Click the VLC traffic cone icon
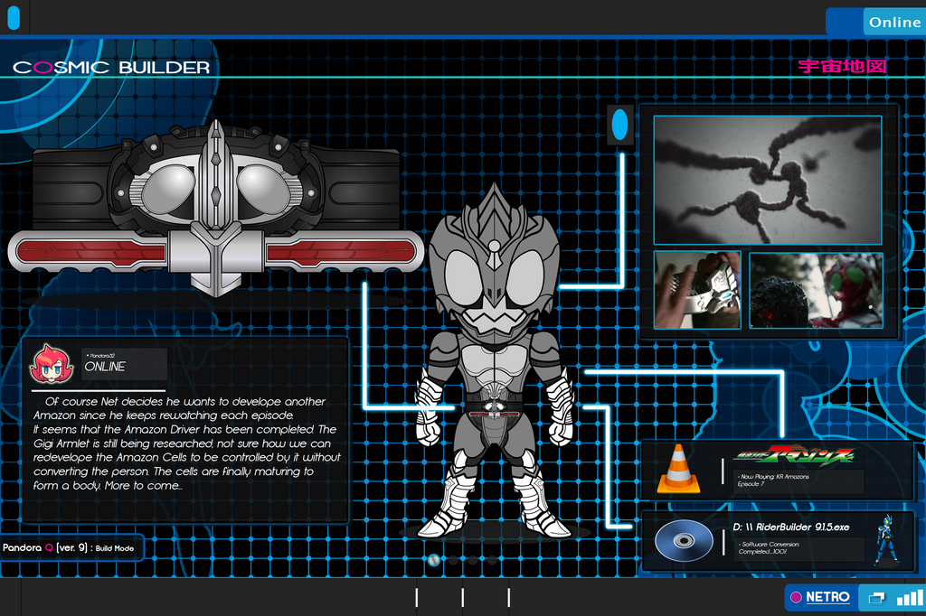 678,469
